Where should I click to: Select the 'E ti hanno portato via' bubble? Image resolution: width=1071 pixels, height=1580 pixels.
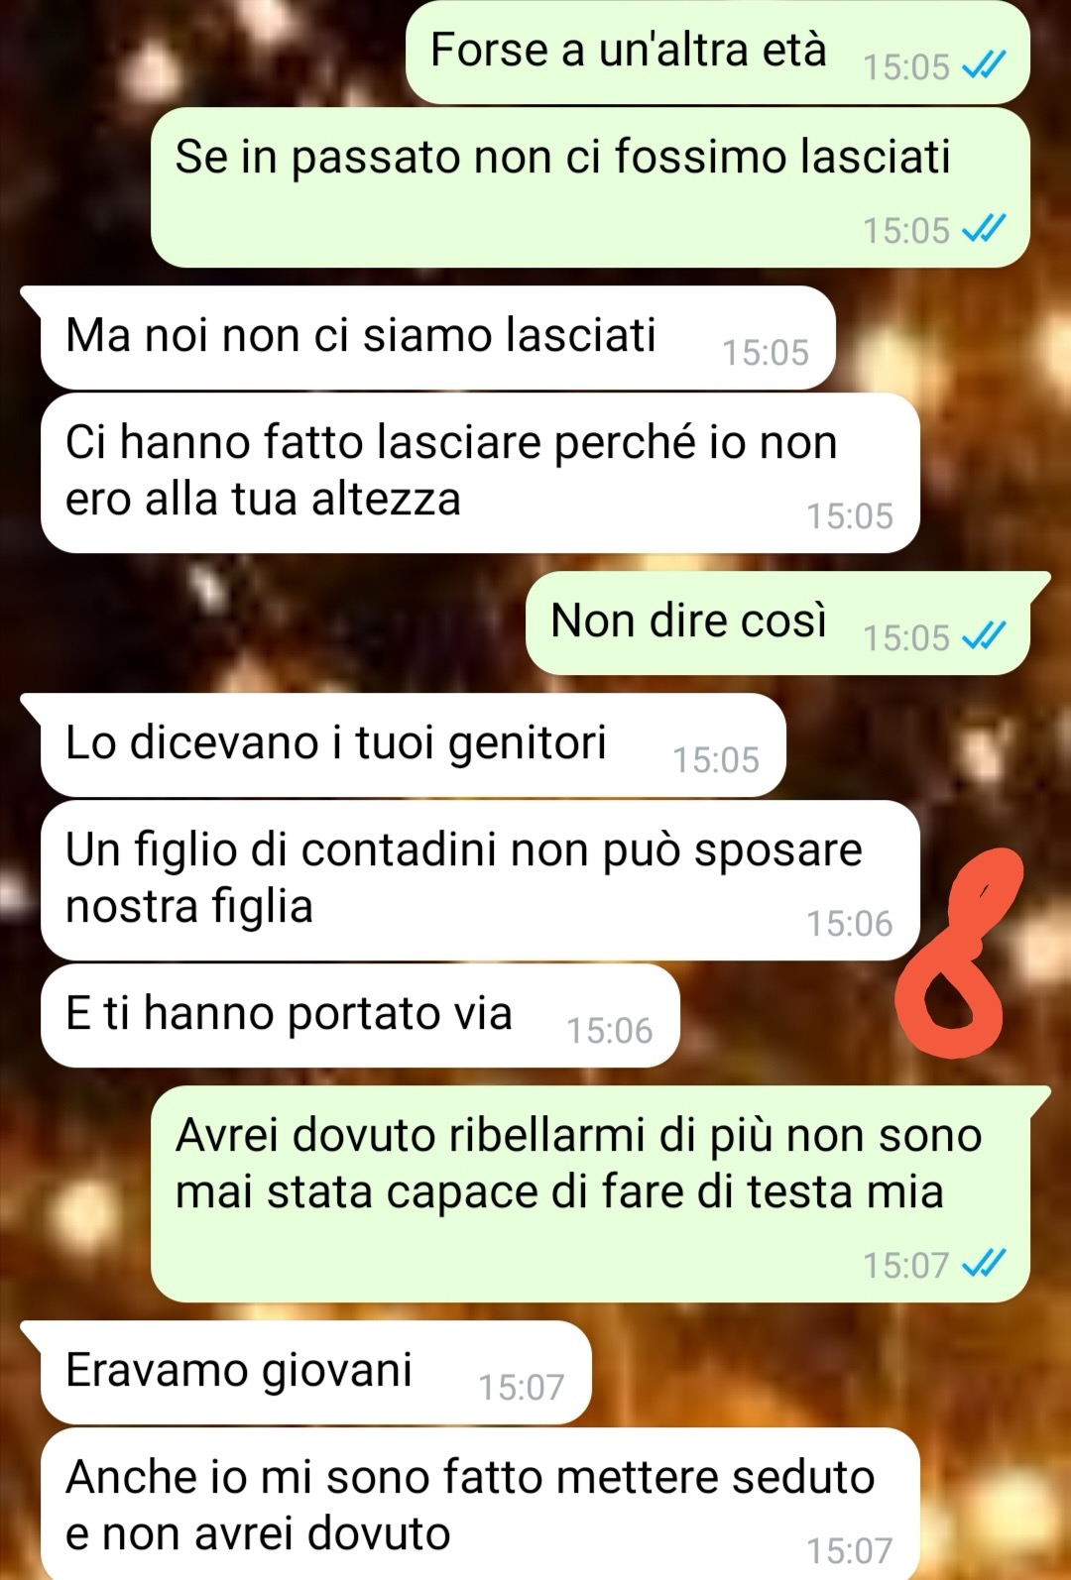pyautogui.click(x=360, y=1016)
